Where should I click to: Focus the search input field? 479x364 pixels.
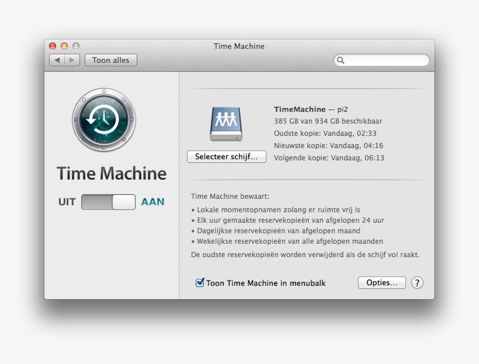(386, 60)
